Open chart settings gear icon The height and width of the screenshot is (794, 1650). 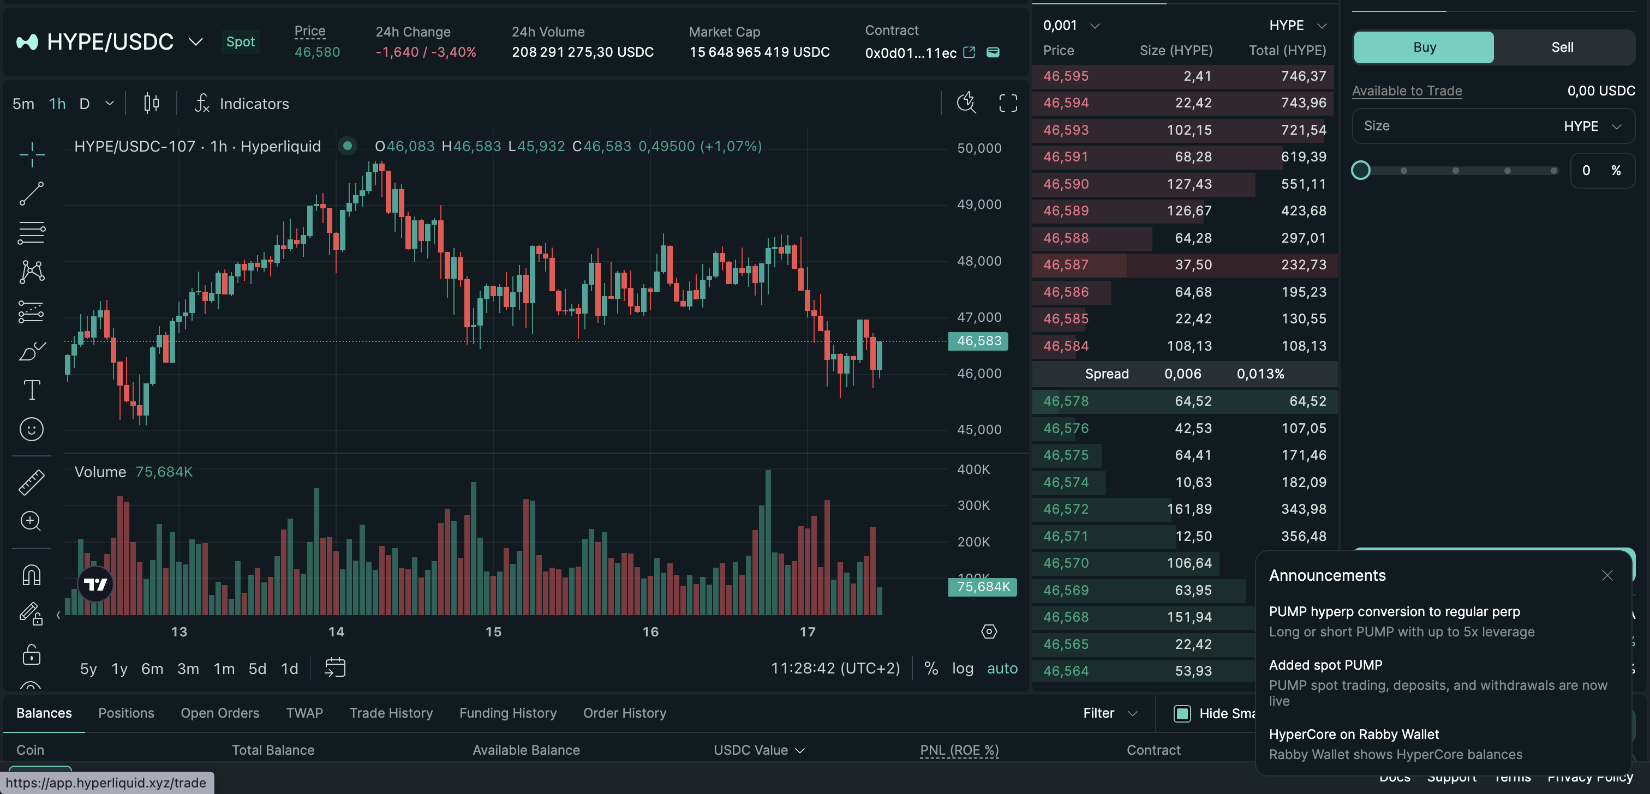click(988, 631)
